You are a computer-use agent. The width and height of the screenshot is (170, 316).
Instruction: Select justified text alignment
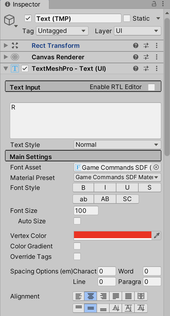116,296
